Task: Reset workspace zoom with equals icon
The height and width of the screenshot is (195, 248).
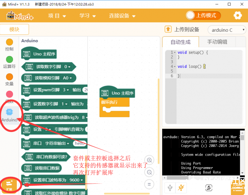Action: coord(149,184)
